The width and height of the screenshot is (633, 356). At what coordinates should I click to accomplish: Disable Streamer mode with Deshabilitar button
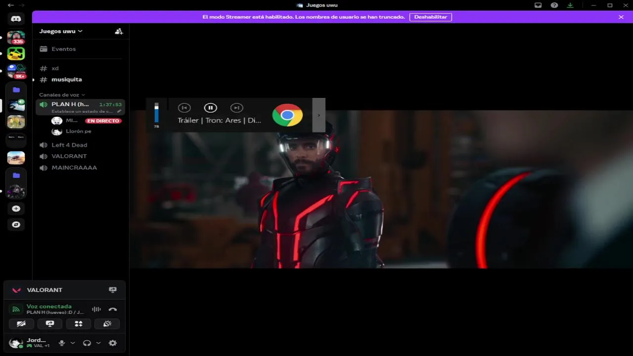(430, 17)
